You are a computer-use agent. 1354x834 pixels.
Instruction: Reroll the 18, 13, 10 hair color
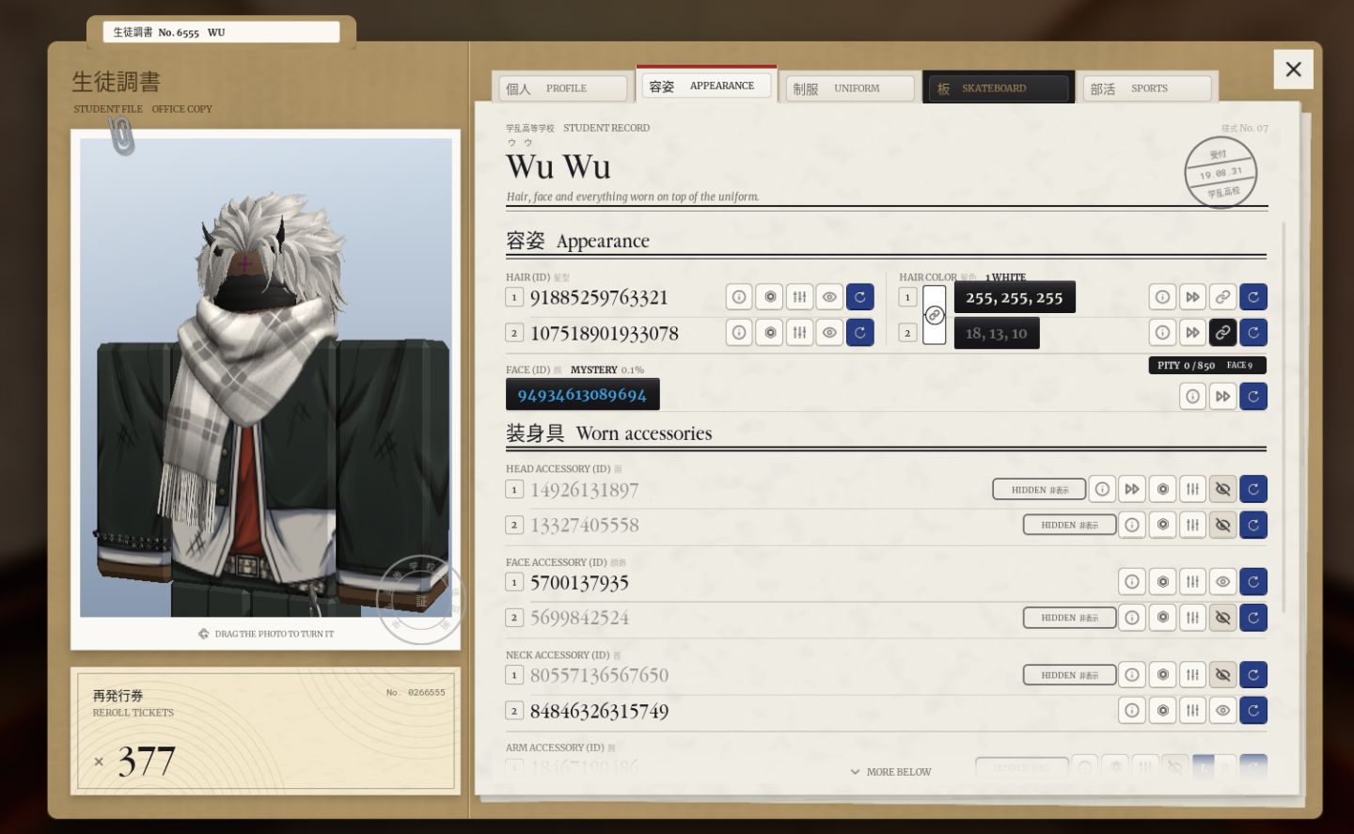[x=1252, y=333]
